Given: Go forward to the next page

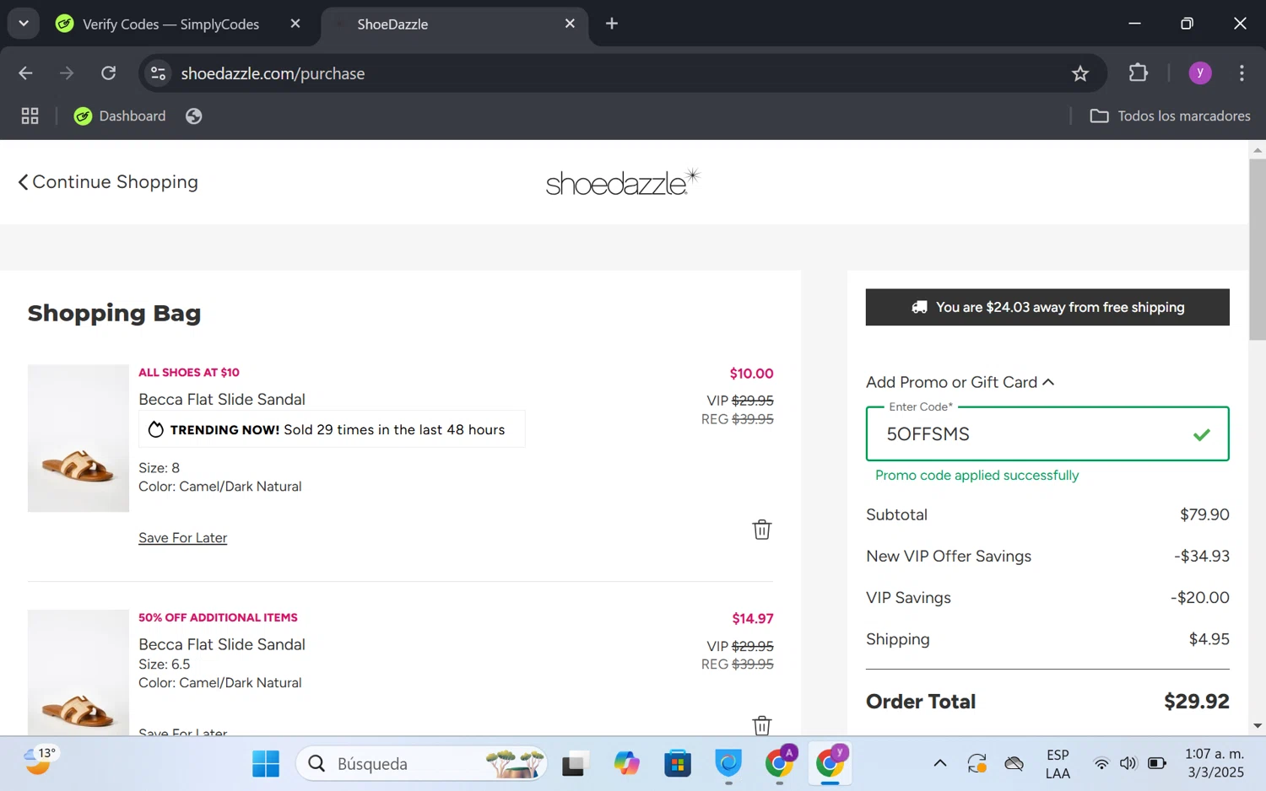Looking at the screenshot, I should pyautogui.click(x=67, y=73).
